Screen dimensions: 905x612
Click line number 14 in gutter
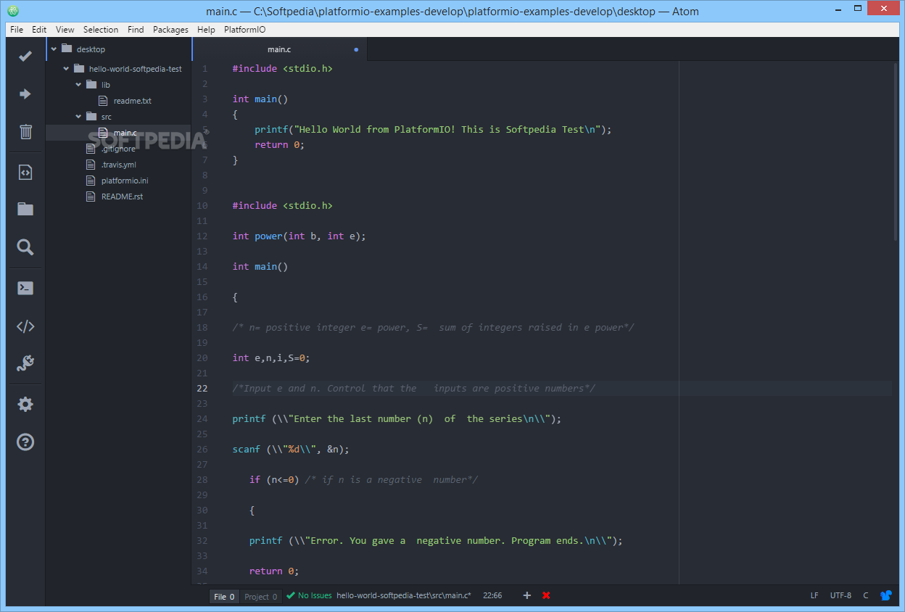pyautogui.click(x=202, y=267)
